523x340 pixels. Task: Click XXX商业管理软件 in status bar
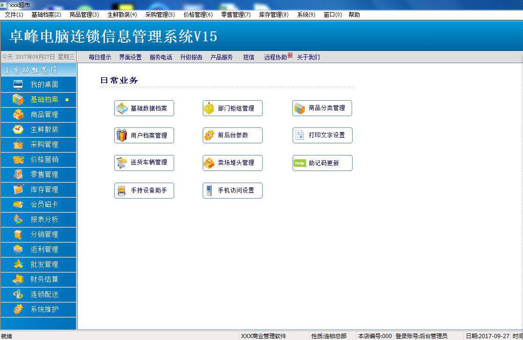(x=264, y=336)
